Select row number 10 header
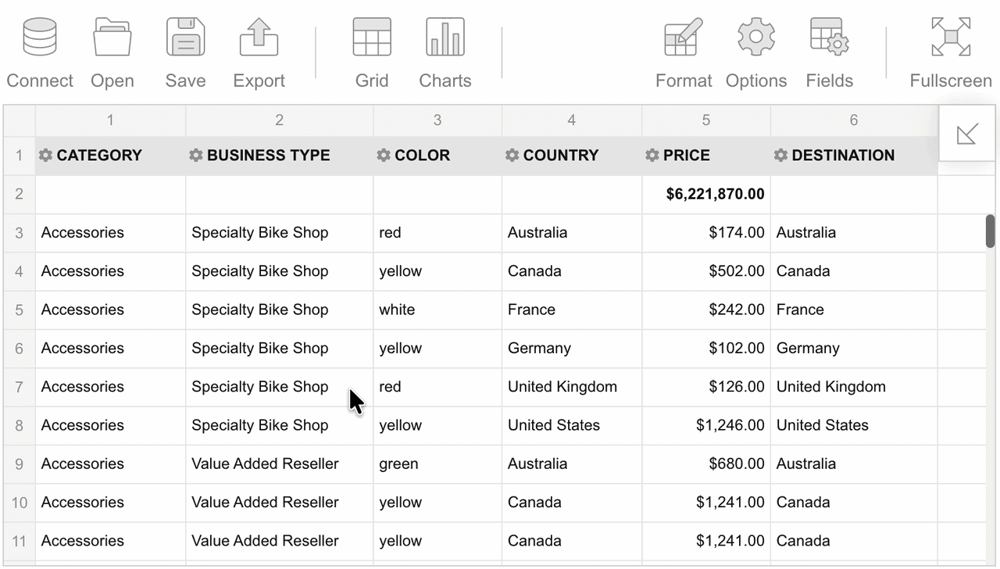 click(x=20, y=503)
